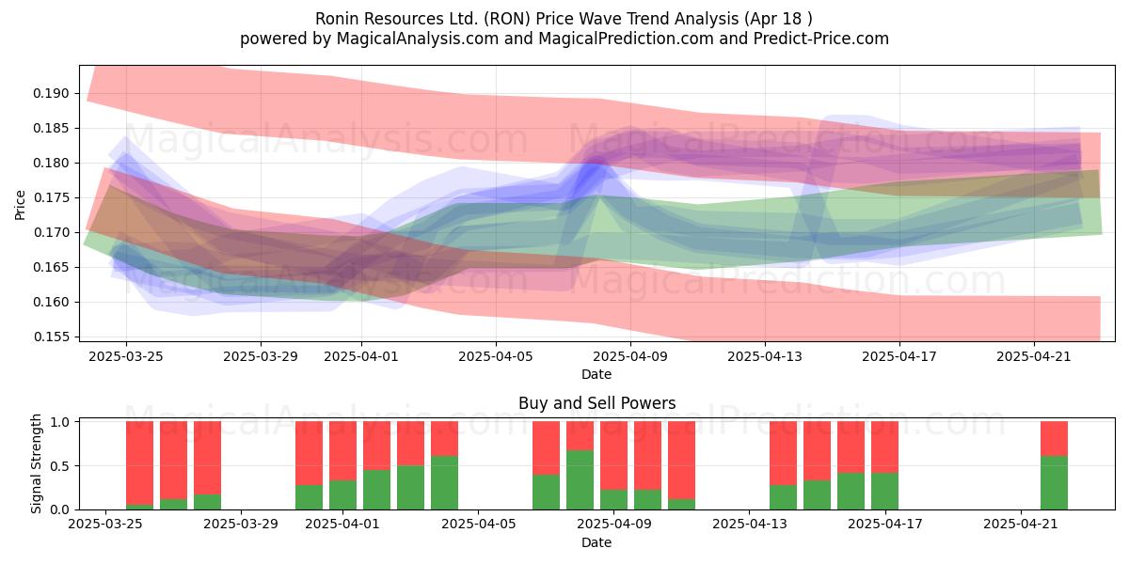Click 2025-04-21 date tick under price chart
Image resolution: width=1129 pixels, height=564 pixels.
pos(1034,356)
